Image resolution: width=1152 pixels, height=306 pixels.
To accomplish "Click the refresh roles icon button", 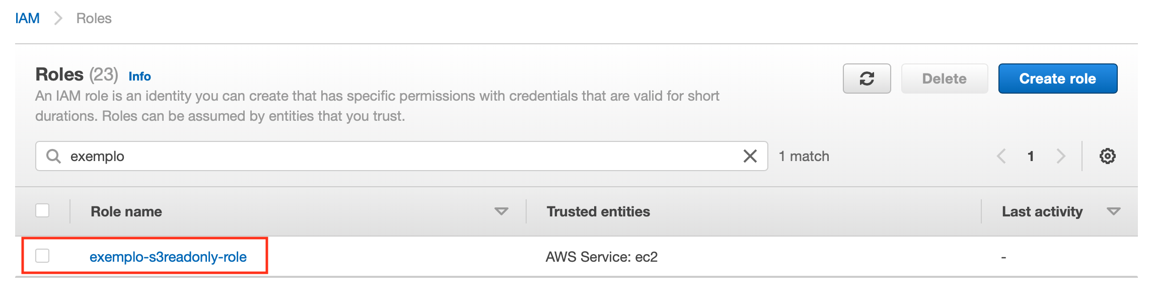I will 867,79.
